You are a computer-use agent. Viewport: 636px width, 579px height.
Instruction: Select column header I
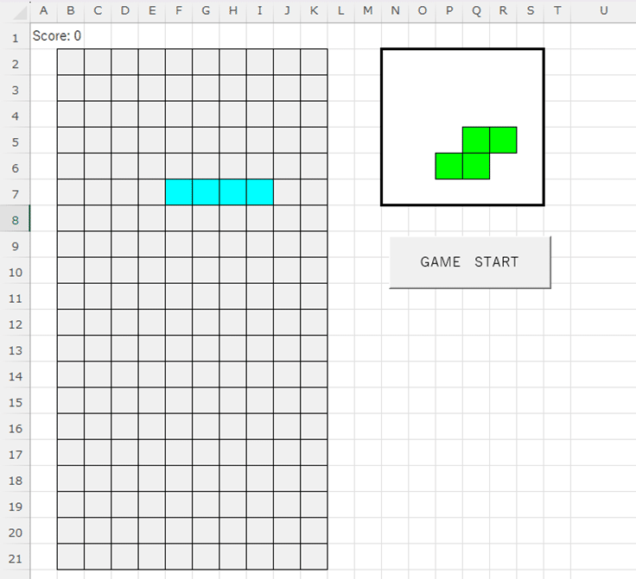260,11
